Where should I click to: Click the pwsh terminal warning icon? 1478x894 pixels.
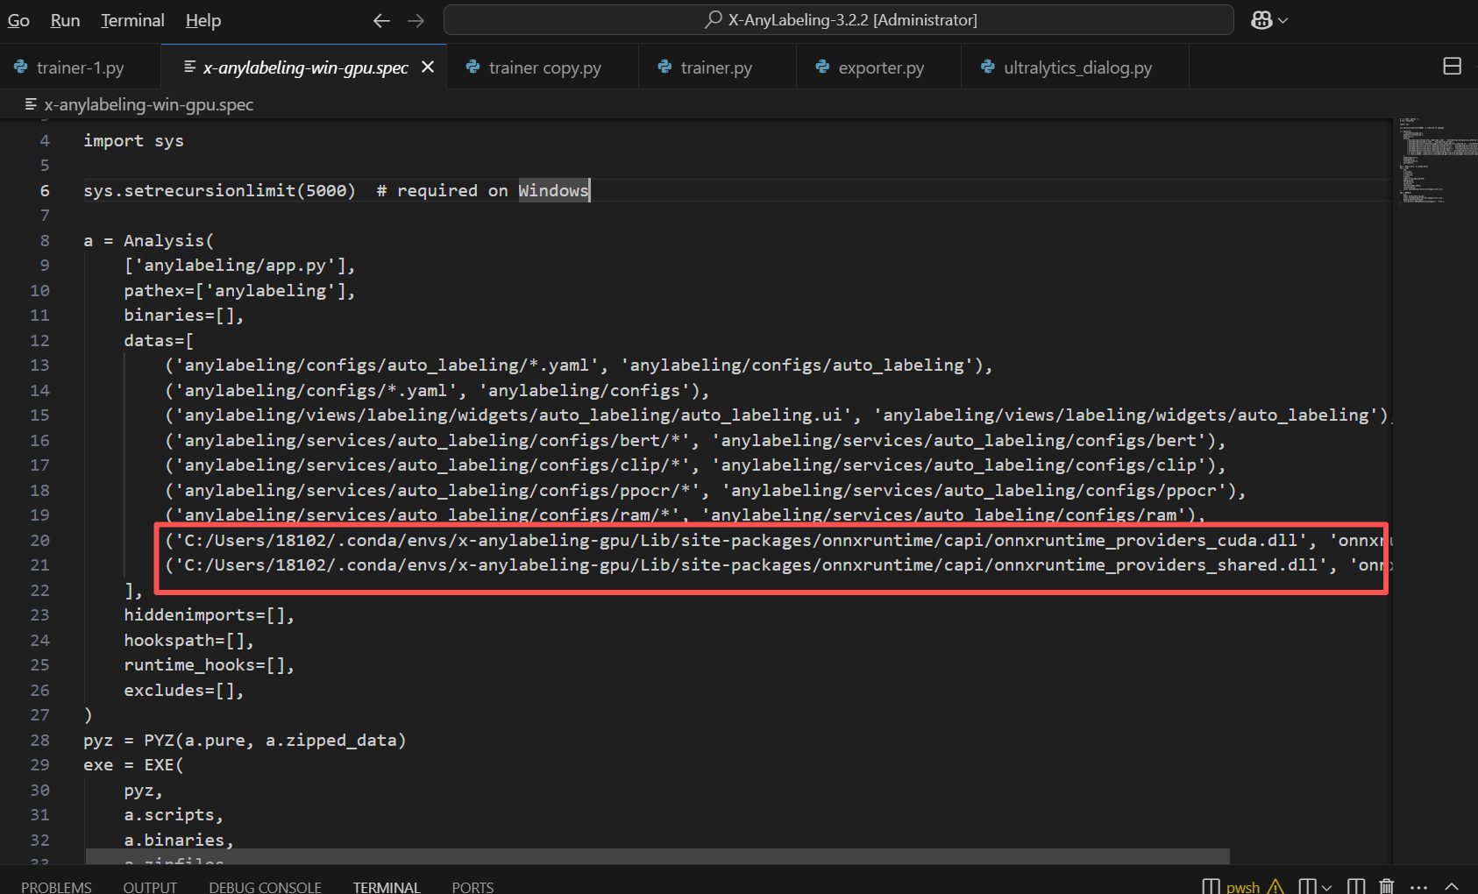pos(1275,886)
